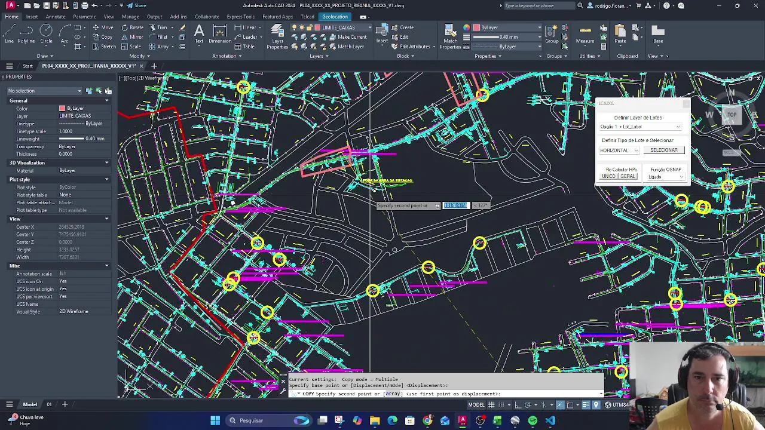Click the Layer color swatch in Properties
The width and height of the screenshot is (765, 430).
coord(62,108)
